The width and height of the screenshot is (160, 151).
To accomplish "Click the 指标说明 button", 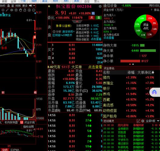I will [28, 127].
